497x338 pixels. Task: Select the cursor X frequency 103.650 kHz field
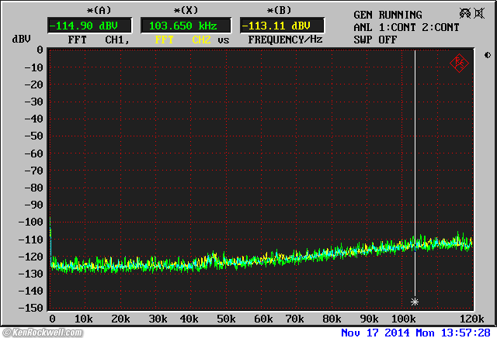(185, 26)
